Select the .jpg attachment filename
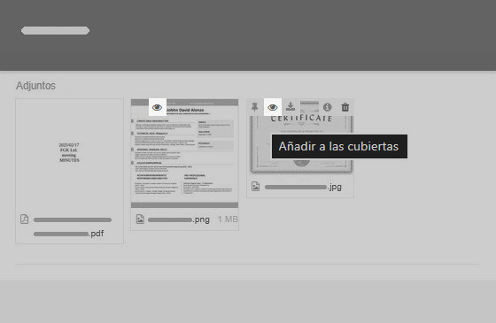Image resolution: width=496 pixels, height=323 pixels. [x=303, y=187]
